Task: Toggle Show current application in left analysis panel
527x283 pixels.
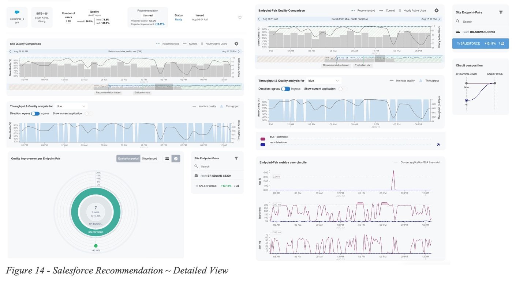Action: [x=88, y=114]
